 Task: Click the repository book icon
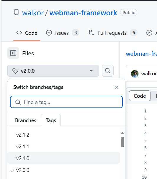(x=16, y=12)
